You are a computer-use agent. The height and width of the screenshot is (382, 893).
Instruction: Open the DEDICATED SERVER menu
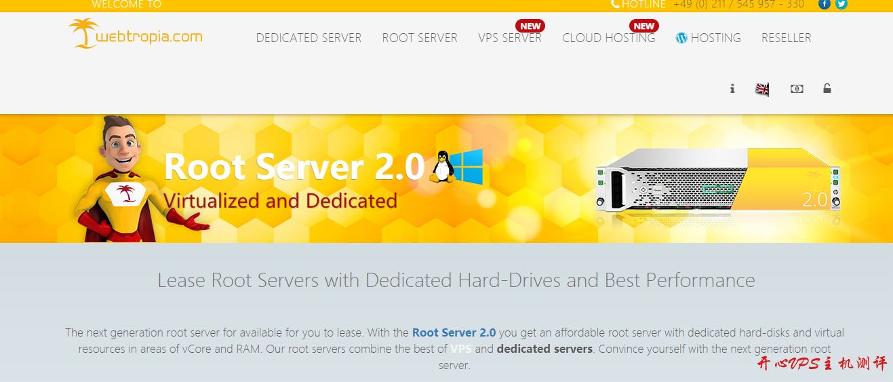coord(309,38)
